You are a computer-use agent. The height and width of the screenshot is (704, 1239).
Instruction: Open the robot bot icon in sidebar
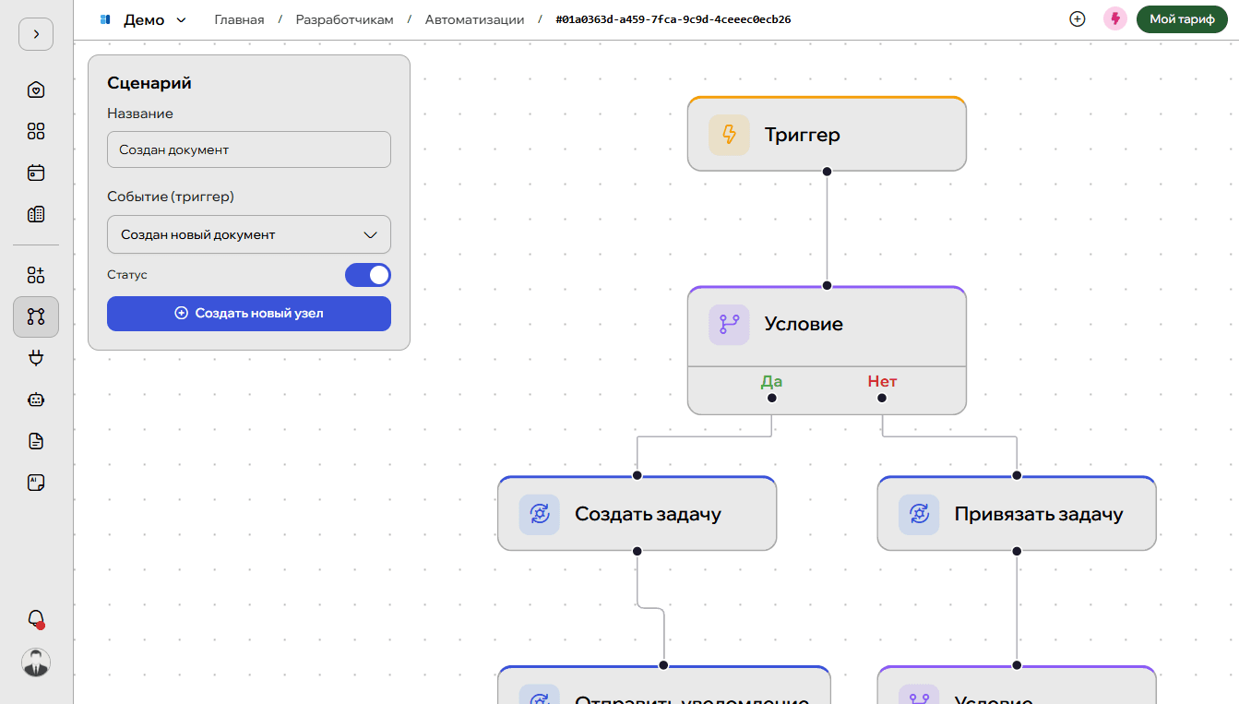click(36, 400)
